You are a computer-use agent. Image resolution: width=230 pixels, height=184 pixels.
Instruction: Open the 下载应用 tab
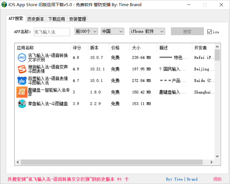point(57,19)
